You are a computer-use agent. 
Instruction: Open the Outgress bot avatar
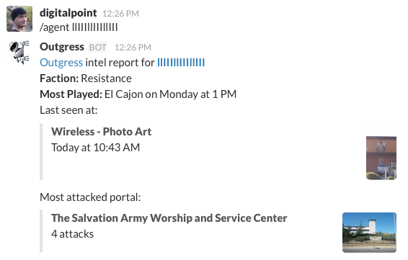point(19,53)
